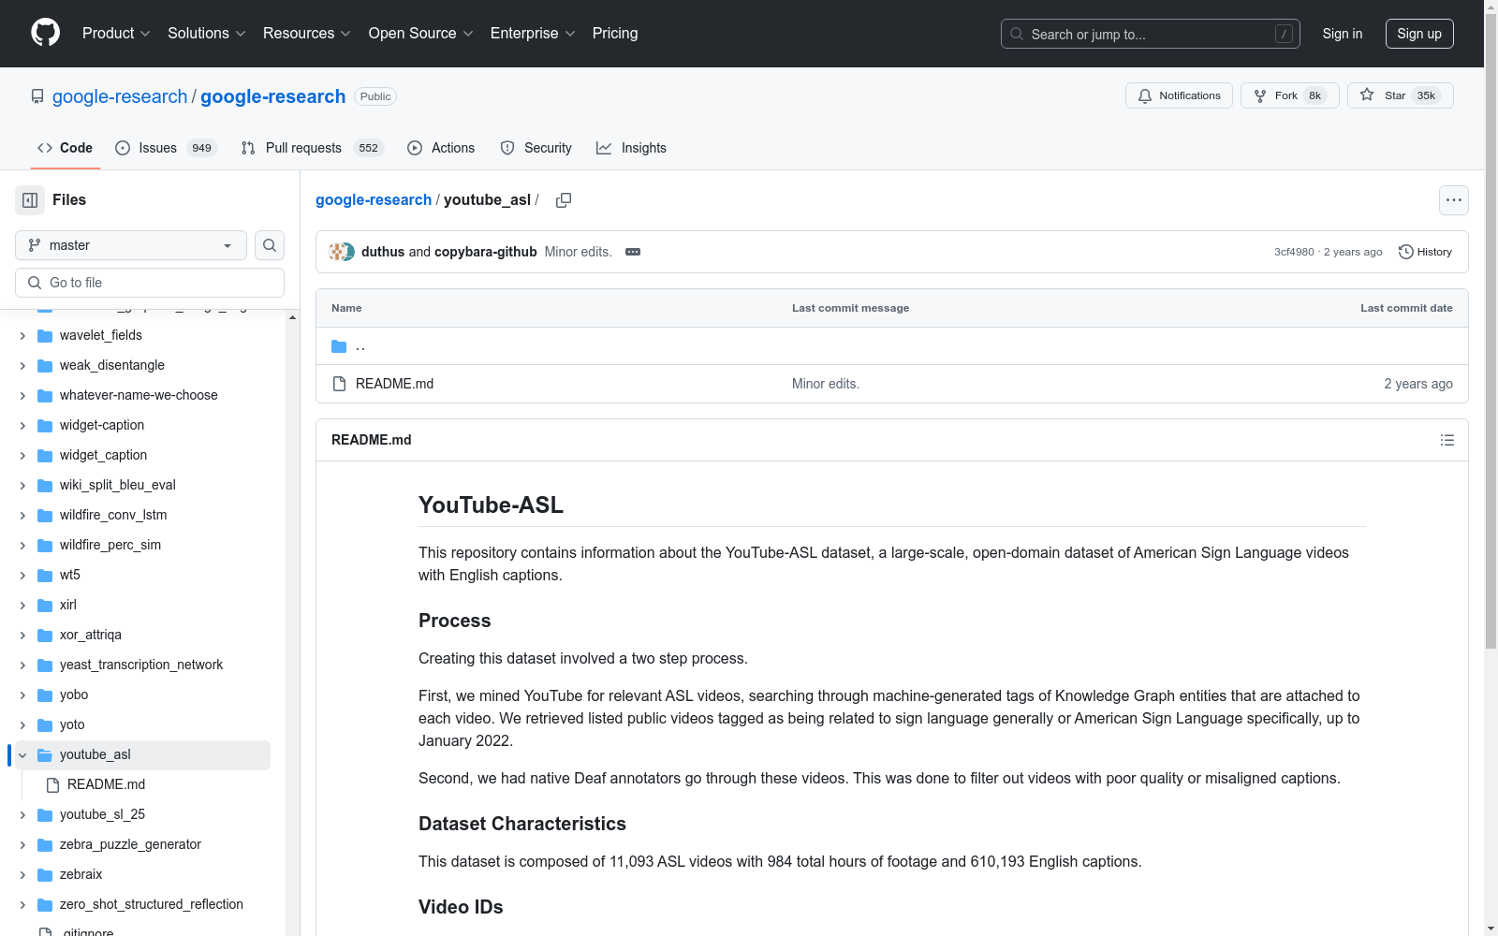Star the google-research repository

point(1400,95)
